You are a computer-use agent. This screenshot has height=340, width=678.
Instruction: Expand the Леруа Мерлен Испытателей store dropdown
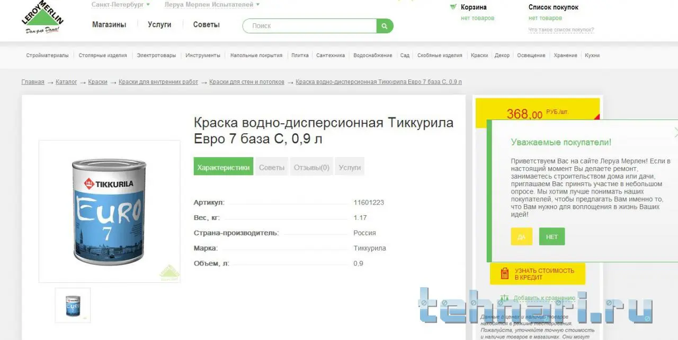tap(212, 5)
